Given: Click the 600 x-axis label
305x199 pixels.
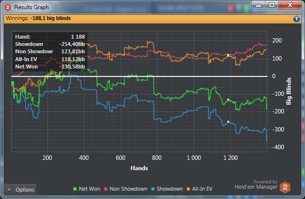Looking at the screenshot, I should [121, 158].
